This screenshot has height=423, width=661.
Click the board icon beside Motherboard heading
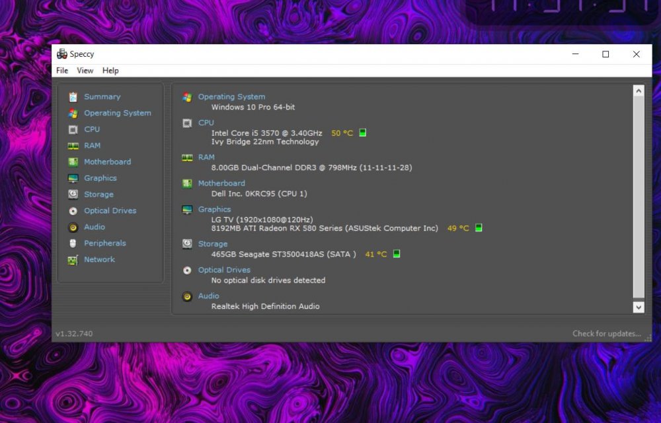tap(187, 183)
